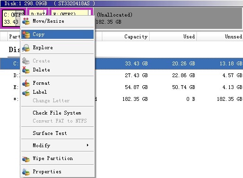243x178 pixels.
Task: Sort by Capacity column header
Action: click(126, 36)
